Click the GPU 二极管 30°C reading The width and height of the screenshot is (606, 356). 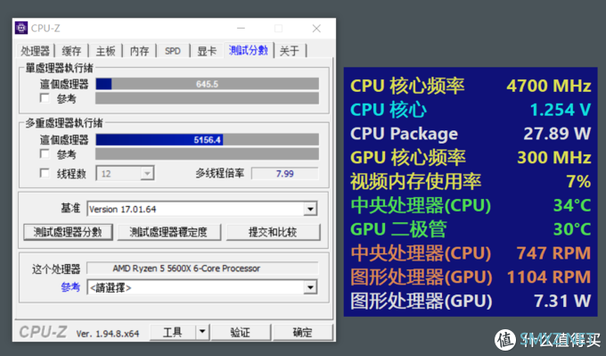coord(471,229)
